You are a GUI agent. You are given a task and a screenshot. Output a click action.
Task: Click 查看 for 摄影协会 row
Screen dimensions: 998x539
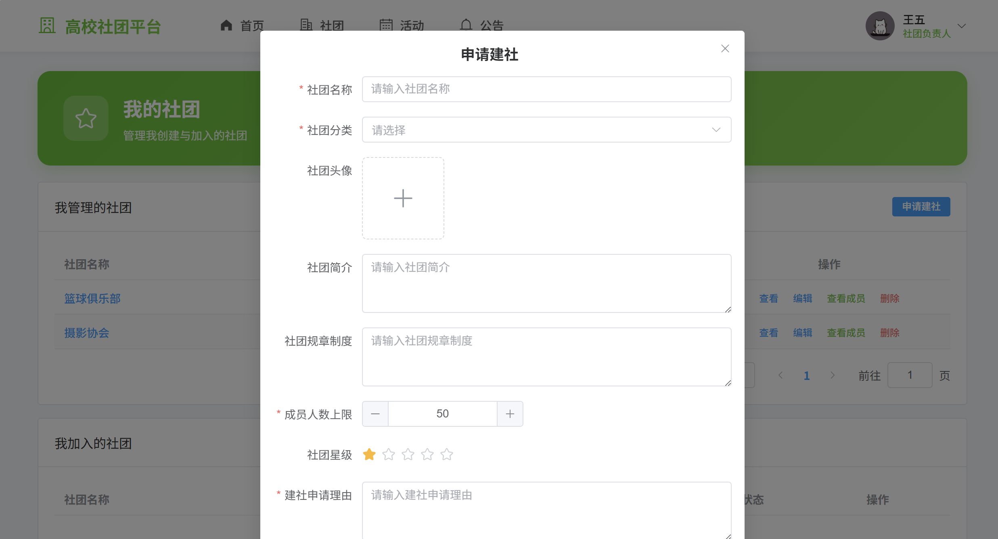click(x=768, y=333)
